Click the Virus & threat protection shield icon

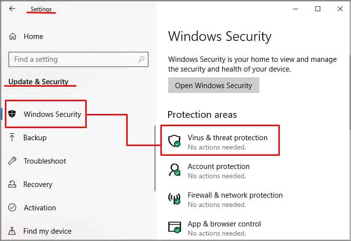(x=175, y=142)
